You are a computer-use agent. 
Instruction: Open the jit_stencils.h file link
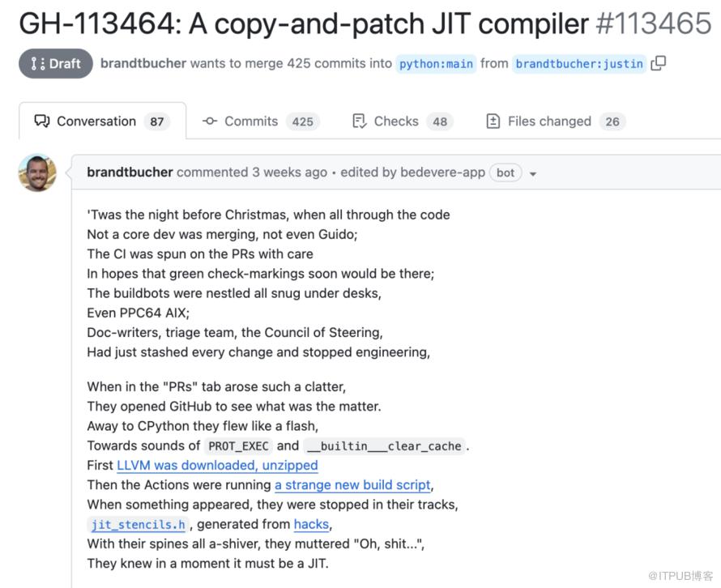[x=138, y=525]
